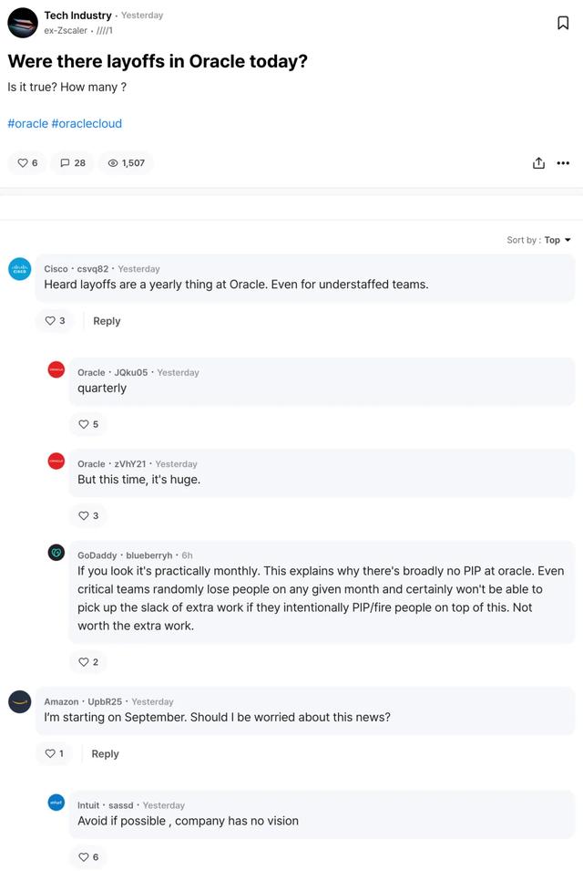Open the three-dot more options menu
583x871 pixels.
click(x=563, y=162)
